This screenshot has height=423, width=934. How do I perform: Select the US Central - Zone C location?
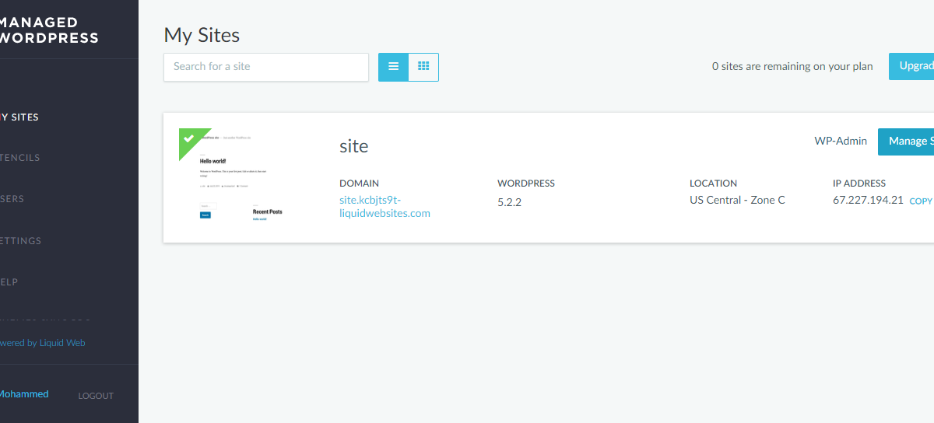point(737,200)
